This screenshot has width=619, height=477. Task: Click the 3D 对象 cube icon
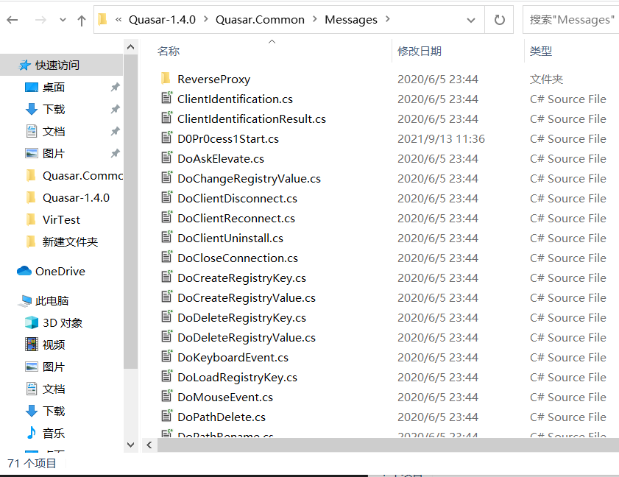[x=32, y=322]
